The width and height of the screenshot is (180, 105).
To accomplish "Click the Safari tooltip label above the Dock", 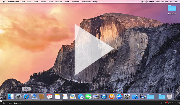I will point(26,89).
